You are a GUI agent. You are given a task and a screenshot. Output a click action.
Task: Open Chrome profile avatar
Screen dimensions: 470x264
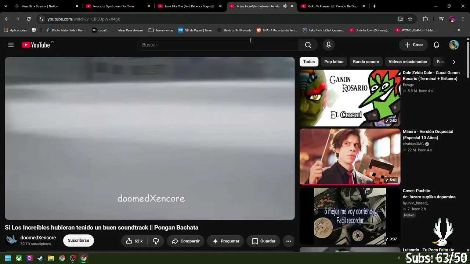tap(452, 19)
